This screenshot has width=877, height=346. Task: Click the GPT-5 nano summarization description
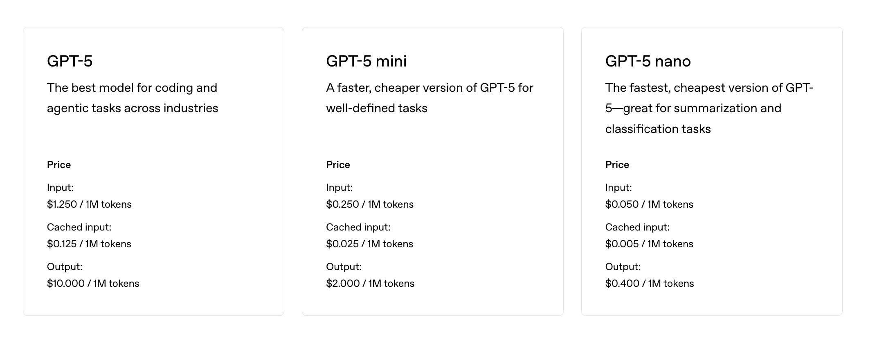point(709,108)
